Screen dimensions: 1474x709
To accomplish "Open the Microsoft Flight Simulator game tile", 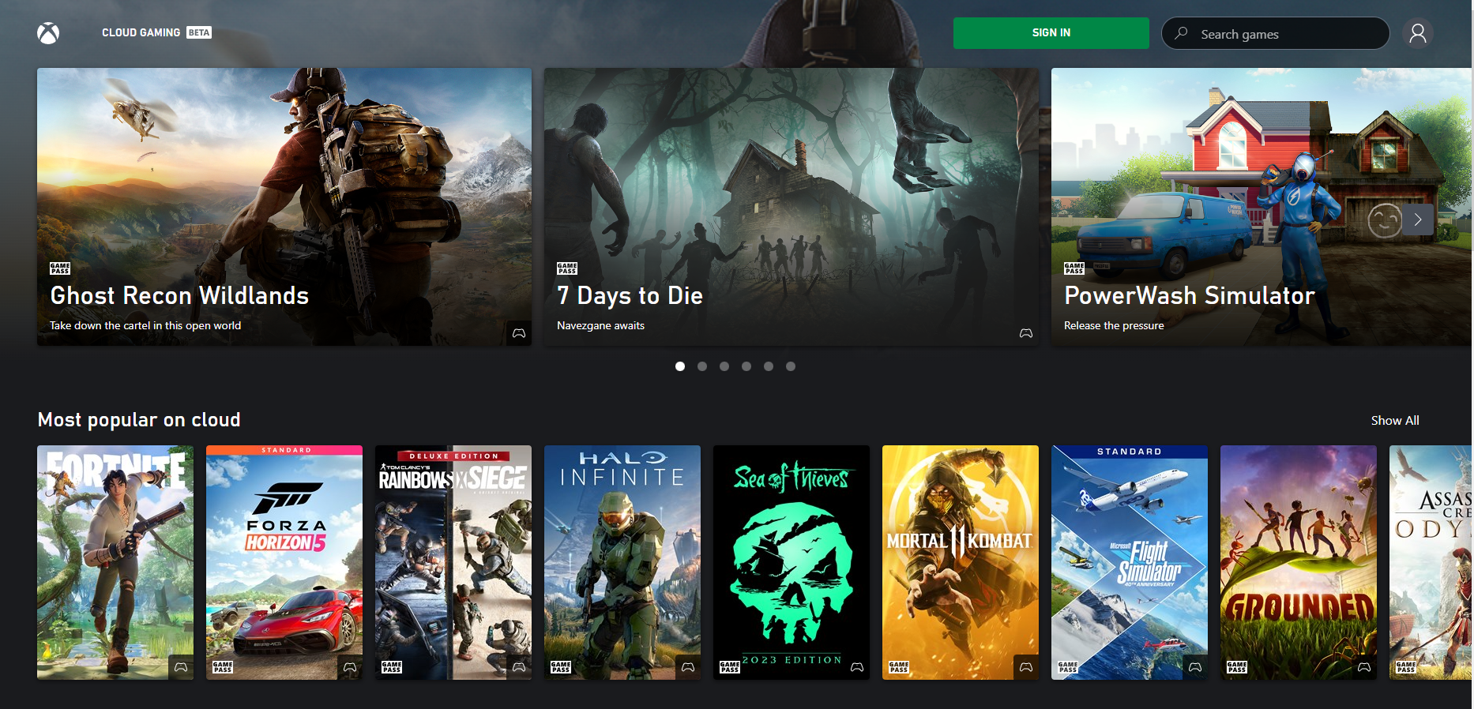I will point(1130,562).
